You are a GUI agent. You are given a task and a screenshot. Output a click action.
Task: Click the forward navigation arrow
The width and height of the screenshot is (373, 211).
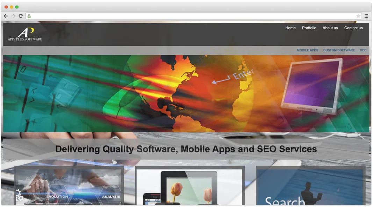13,16
